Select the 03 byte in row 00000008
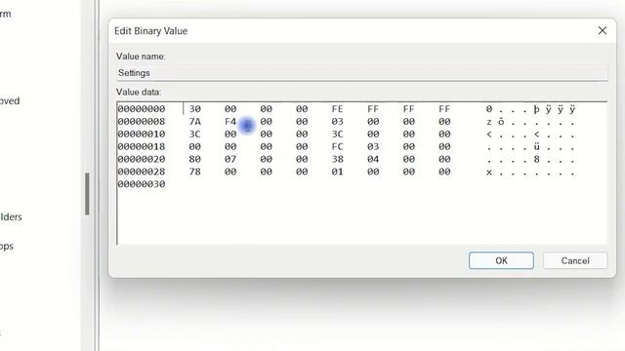Viewport: 625px width, 351px height. coord(337,122)
